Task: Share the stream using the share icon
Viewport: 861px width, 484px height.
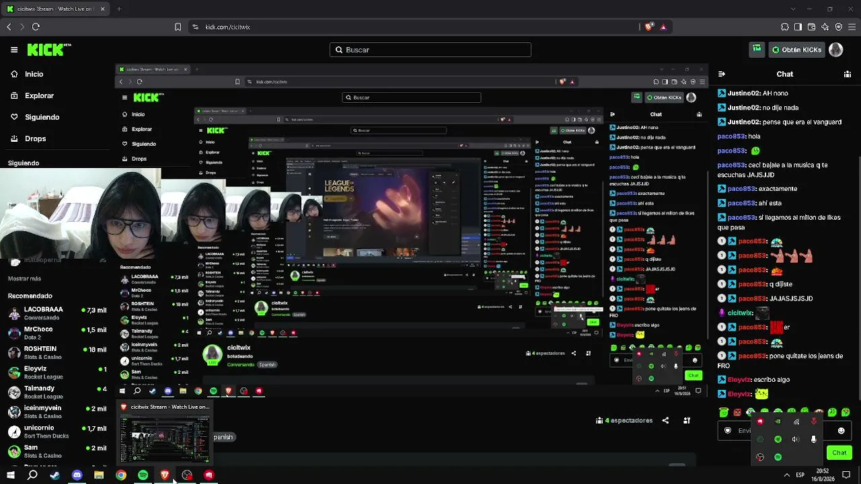Action: tap(665, 421)
